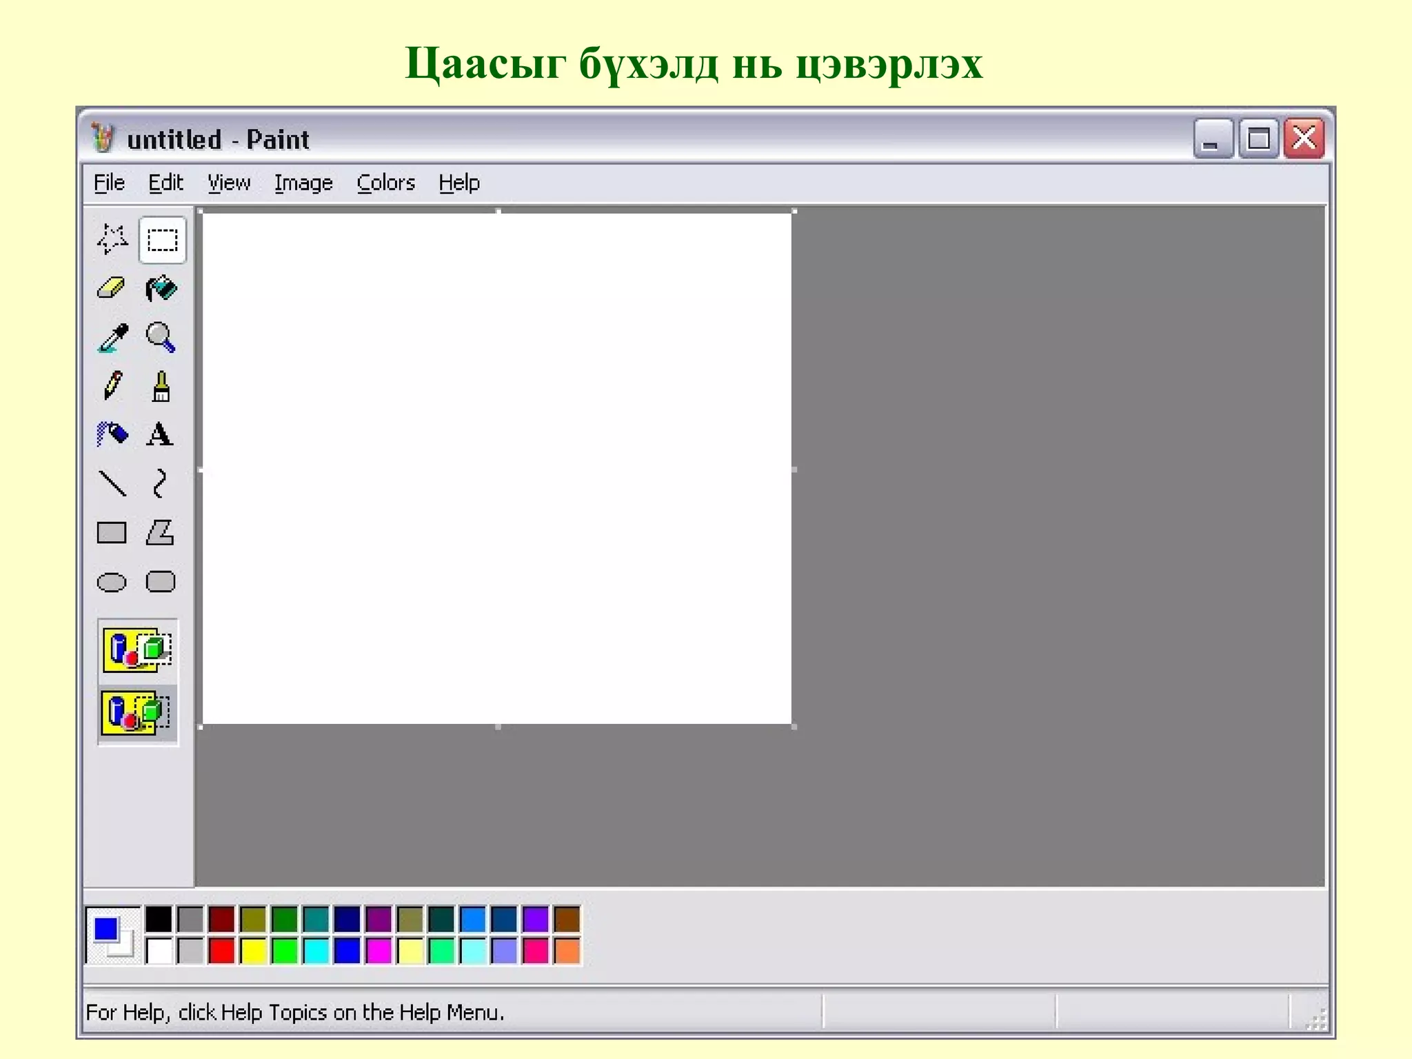Image resolution: width=1412 pixels, height=1059 pixels.
Task: Open the File menu
Action: pos(109,183)
